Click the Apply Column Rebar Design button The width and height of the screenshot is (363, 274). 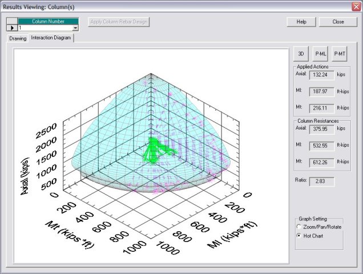(x=119, y=22)
